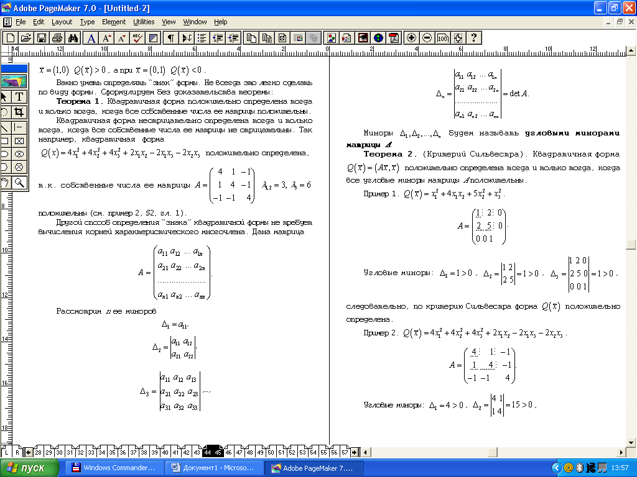Open the Type menu
This screenshot has width=637, height=477.
tap(87, 22)
